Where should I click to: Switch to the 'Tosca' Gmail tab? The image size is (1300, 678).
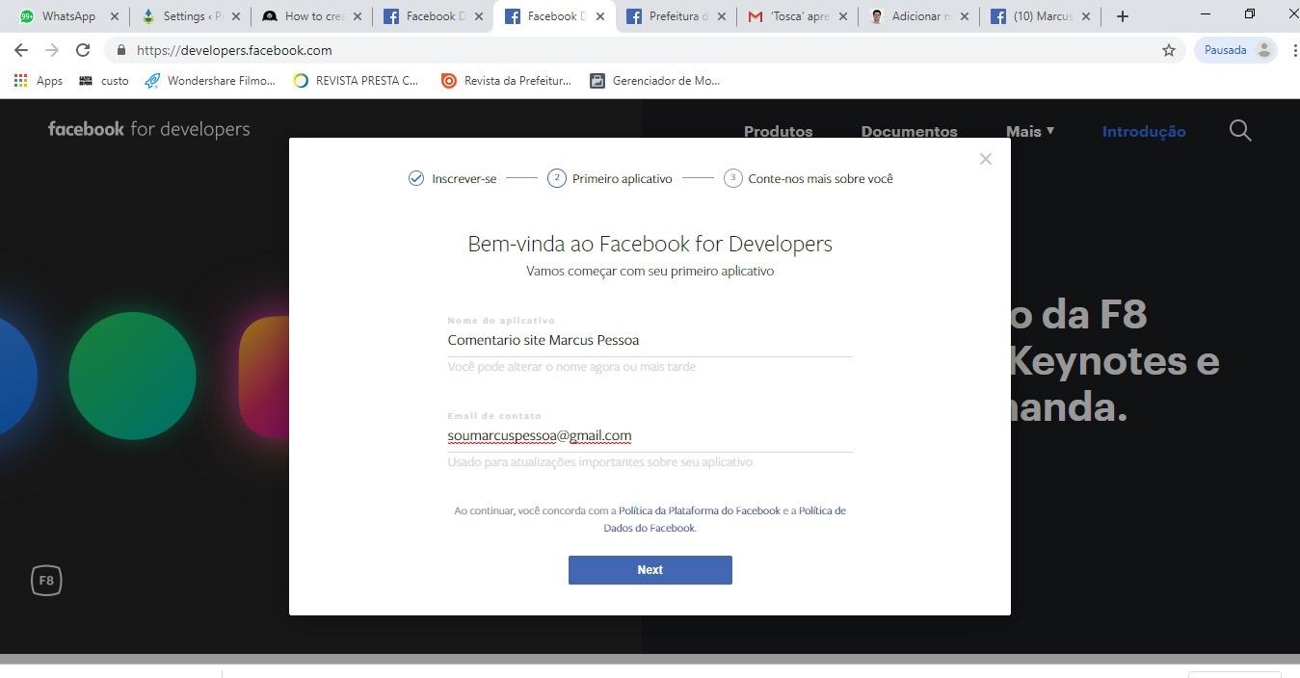click(799, 16)
